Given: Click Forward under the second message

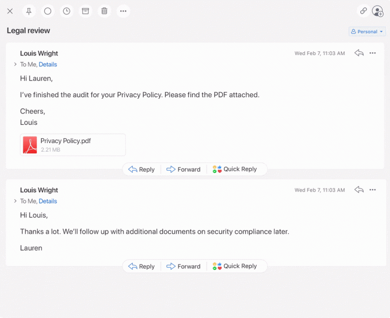Looking at the screenshot, I should pos(183,266).
